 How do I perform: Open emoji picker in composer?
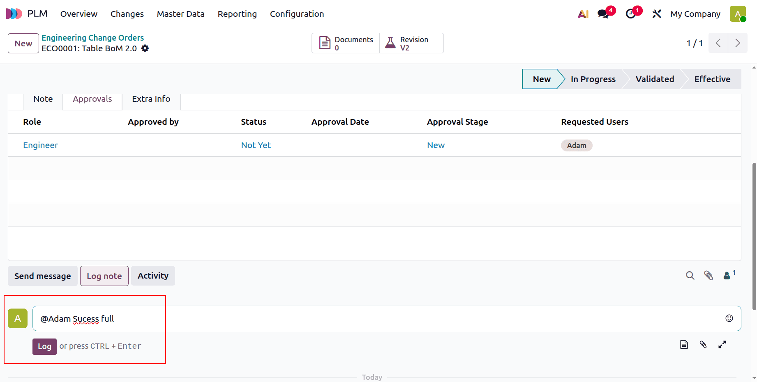[x=729, y=318]
